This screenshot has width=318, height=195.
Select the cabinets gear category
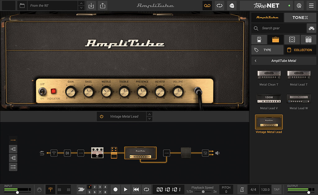[292, 39]
